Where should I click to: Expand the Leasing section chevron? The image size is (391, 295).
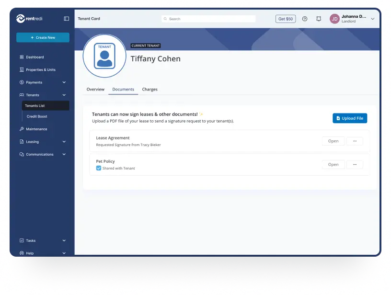(x=64, y=142)
